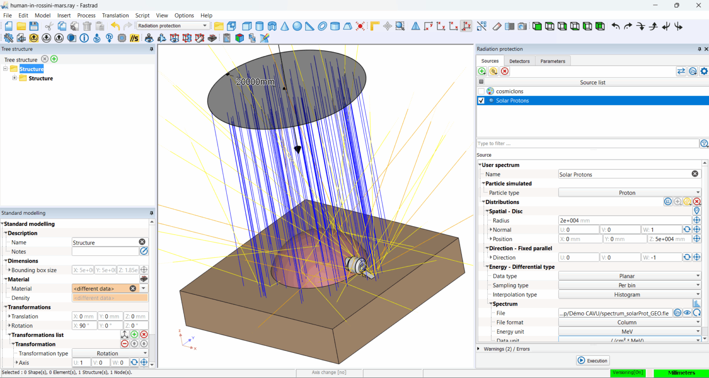
Task: Toggle visibility eye for spectrum file
Action: tap(687, 313)
